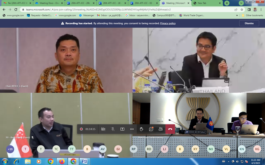Bookmark this page with star icon

(242, 9)
